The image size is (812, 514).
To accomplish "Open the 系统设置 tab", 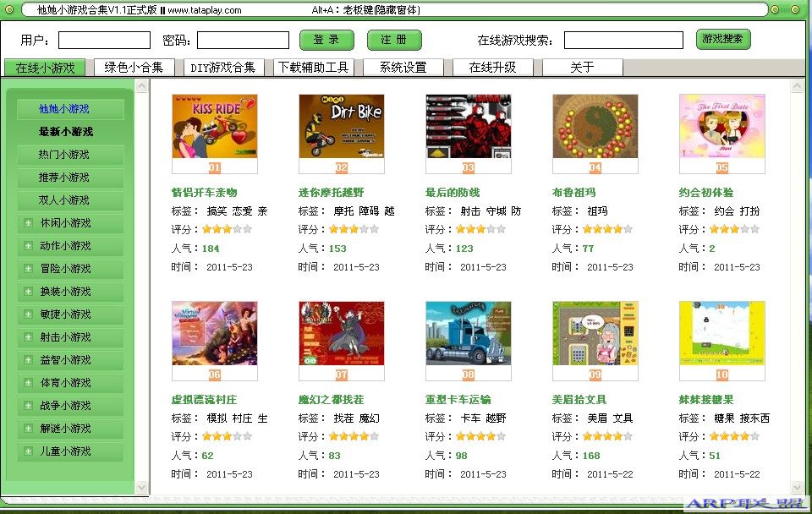I will coord(403,68).
